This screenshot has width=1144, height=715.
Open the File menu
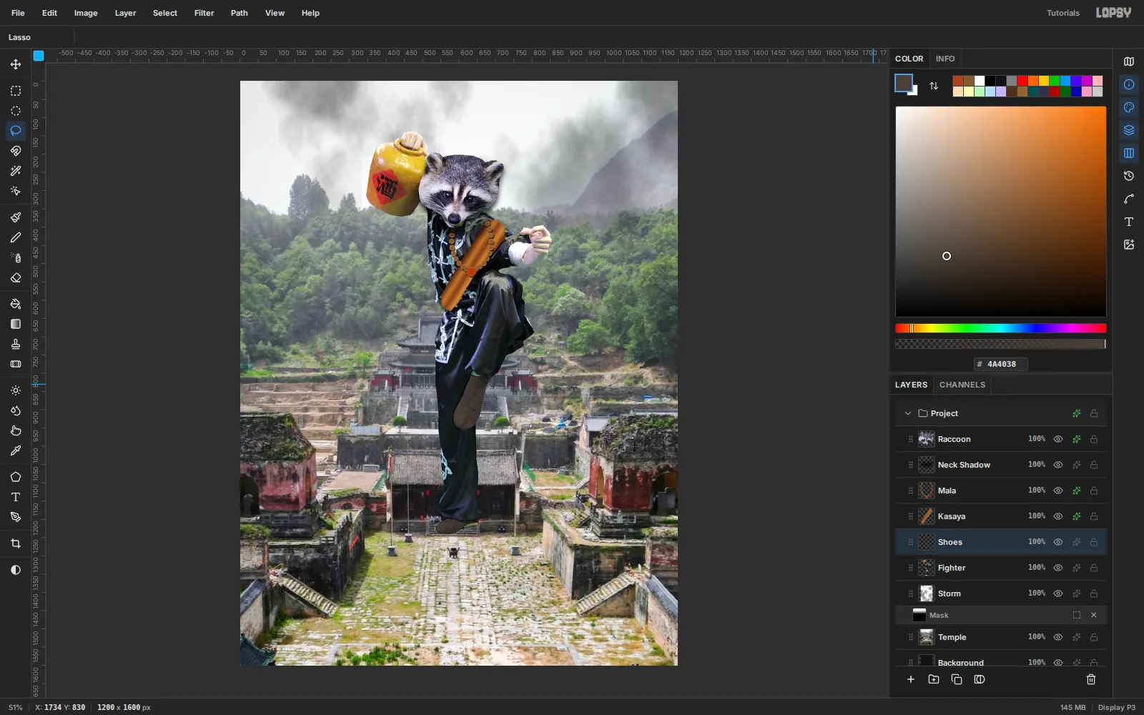[x=18, y=13]
